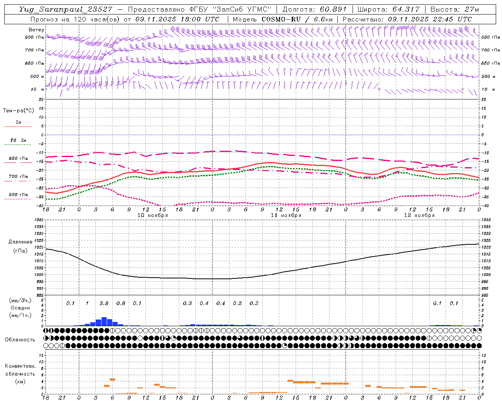Click "Прогноз на 120 часа(ов)" forecast text

76,19
